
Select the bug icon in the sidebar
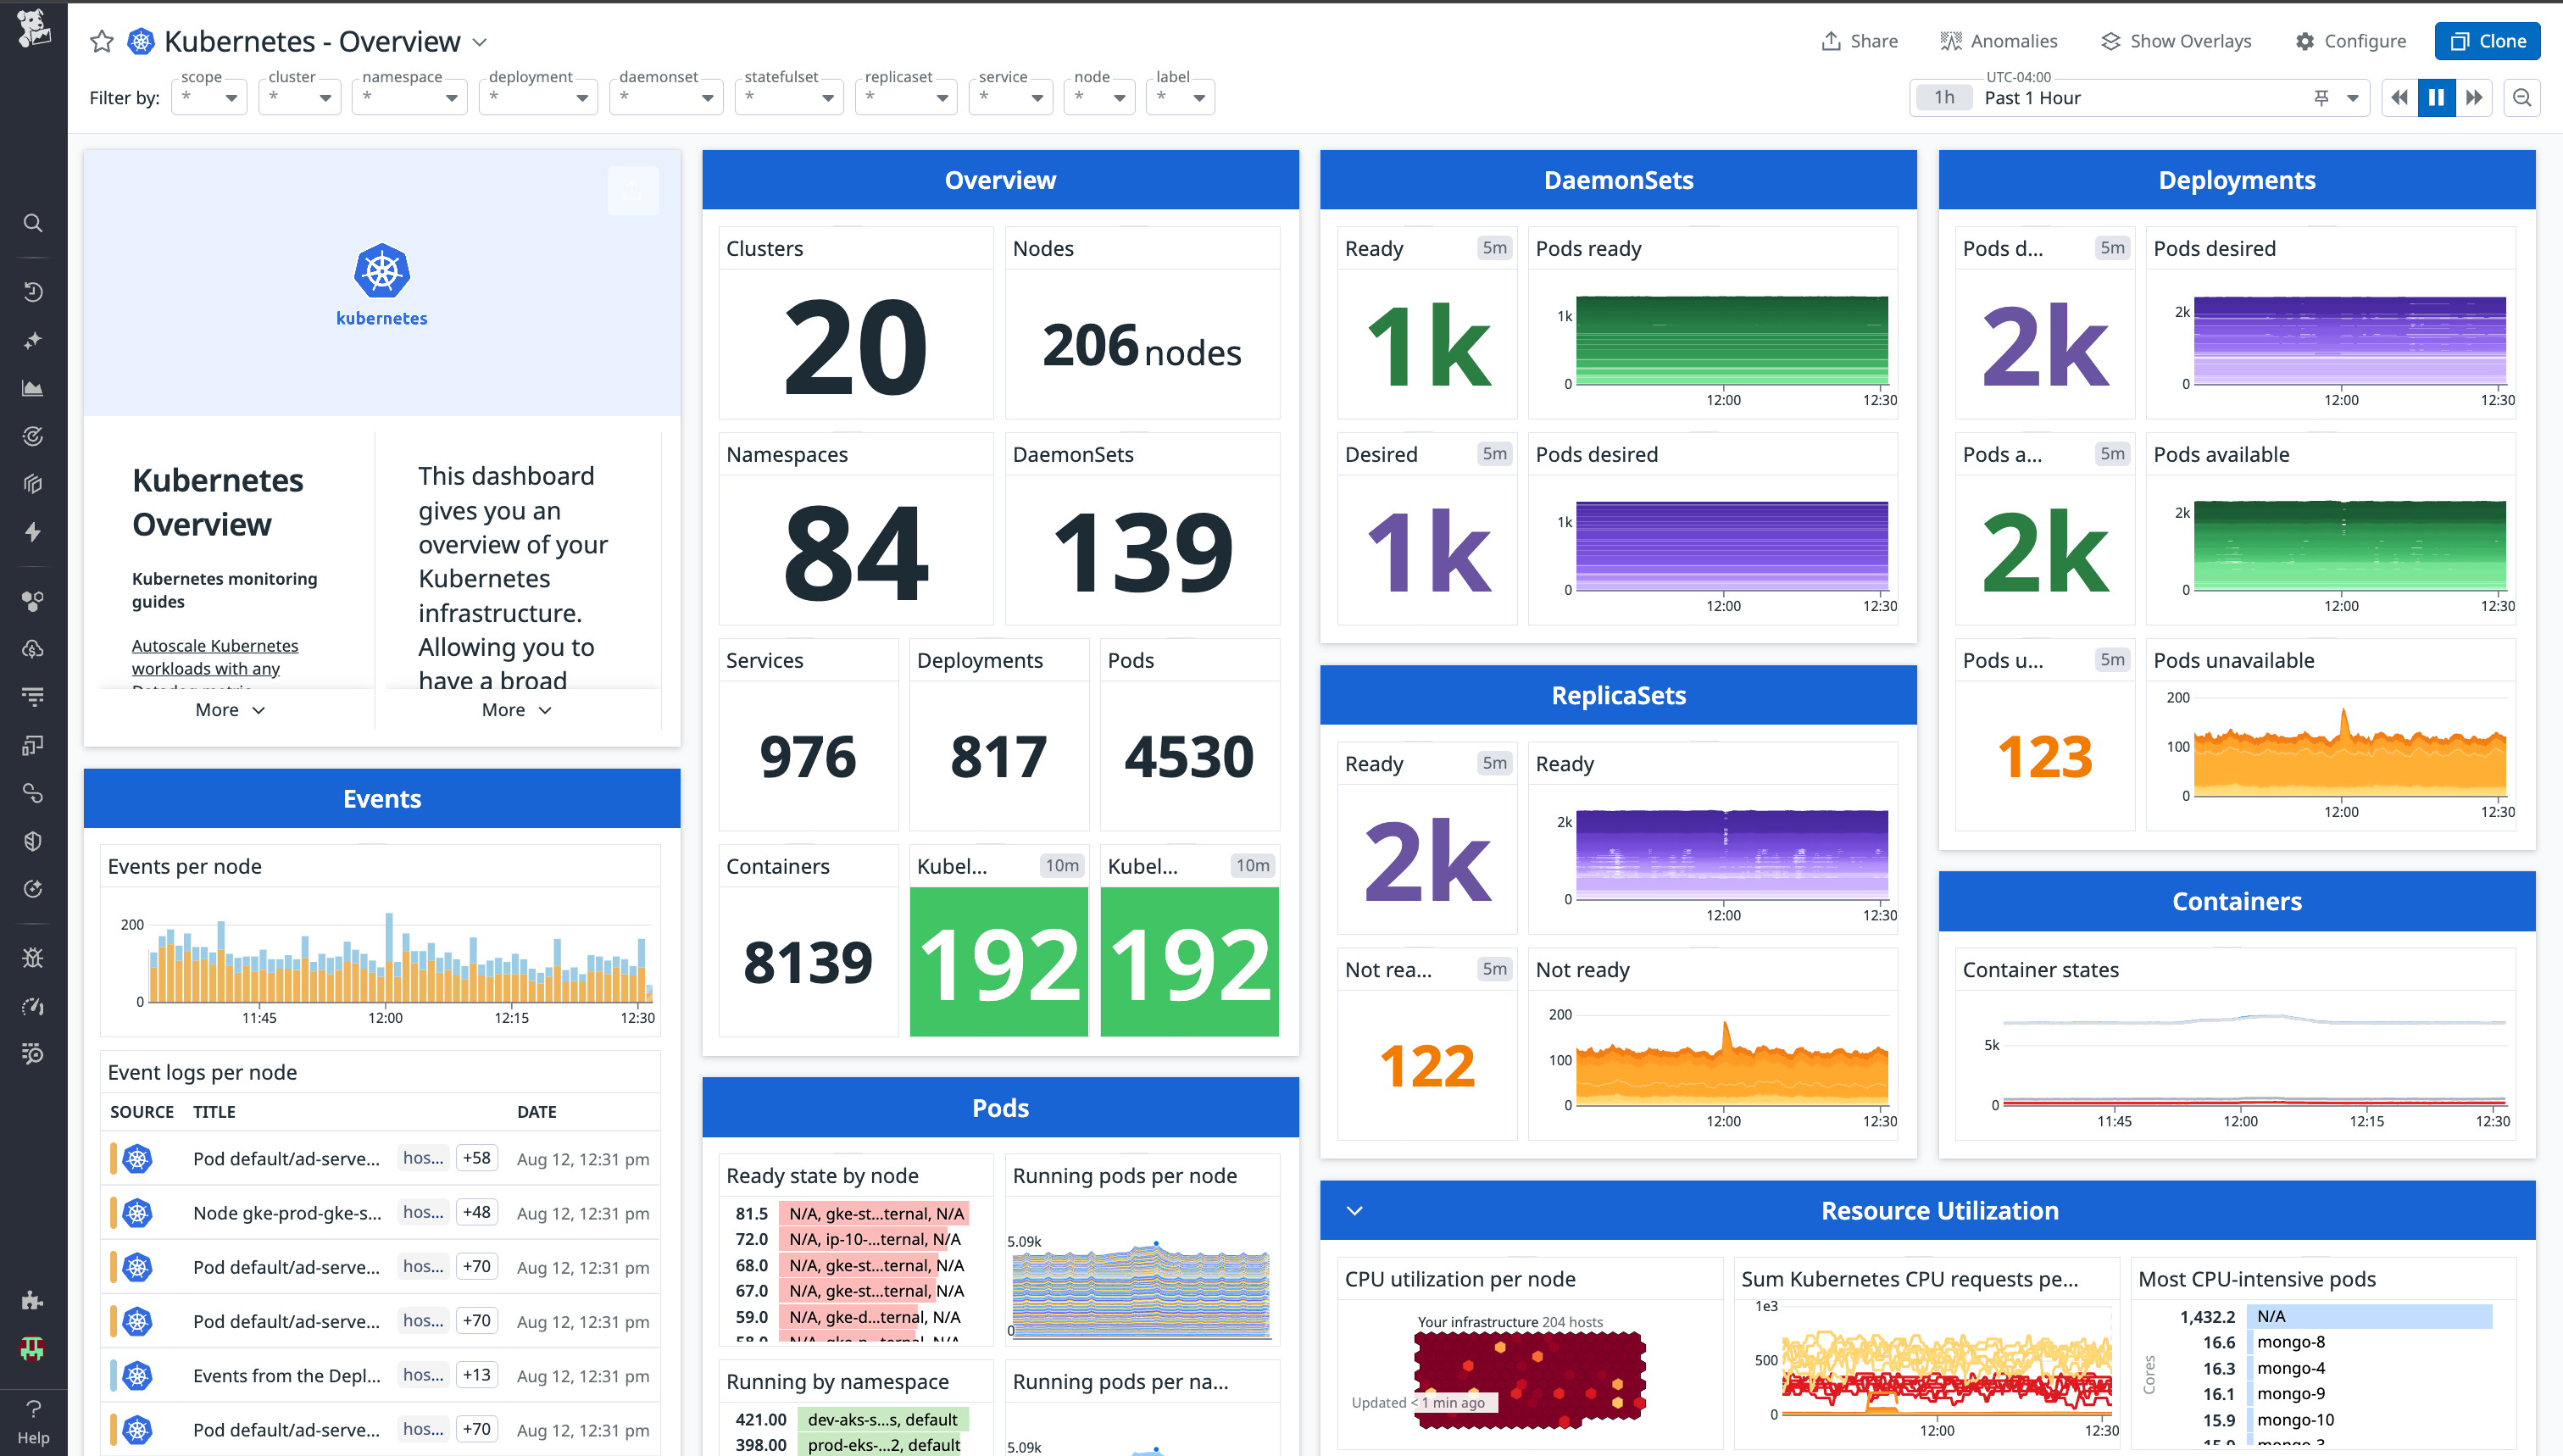[33, 957]
